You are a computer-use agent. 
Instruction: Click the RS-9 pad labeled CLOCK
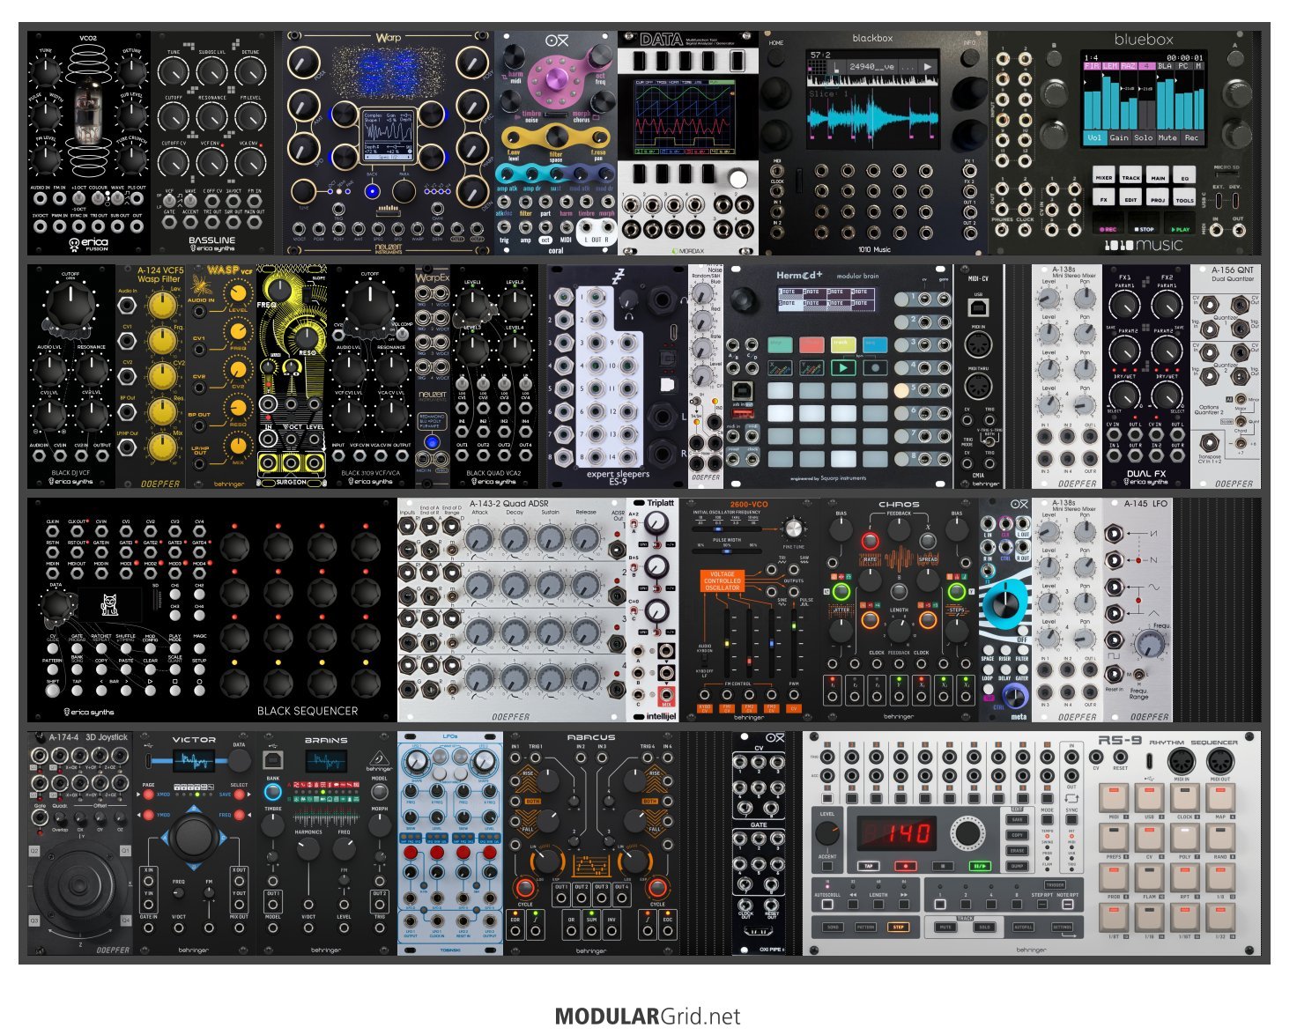1184,798
